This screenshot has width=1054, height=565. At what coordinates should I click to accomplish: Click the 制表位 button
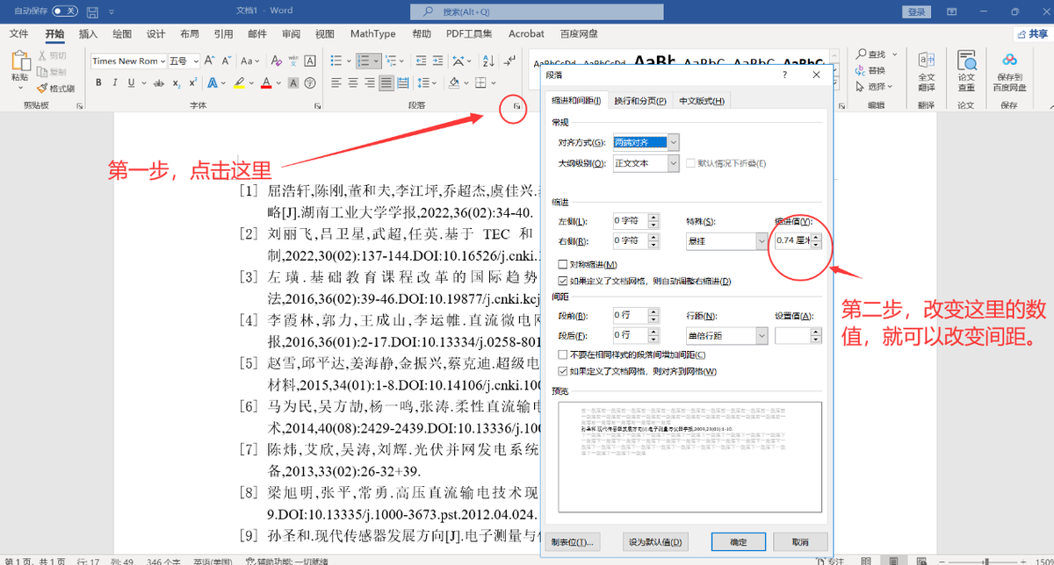point(572,541)
